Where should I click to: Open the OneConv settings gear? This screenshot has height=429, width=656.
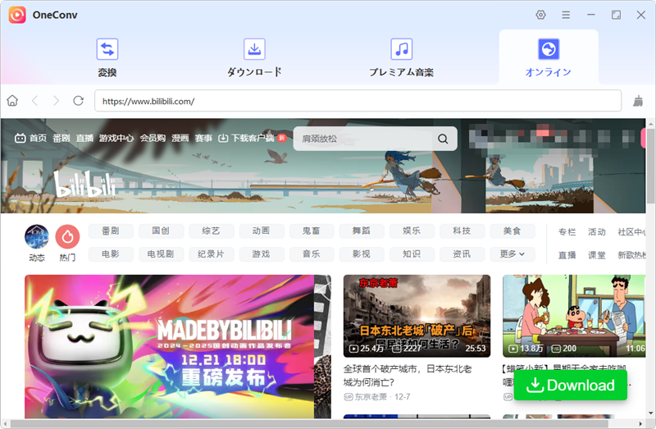pos(540,15)
